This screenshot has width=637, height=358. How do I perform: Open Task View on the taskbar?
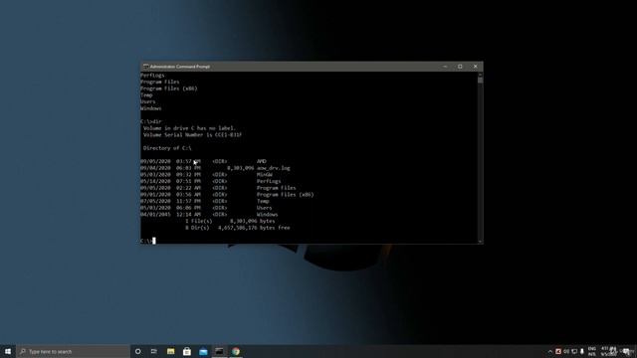click(x=154, y=351)
